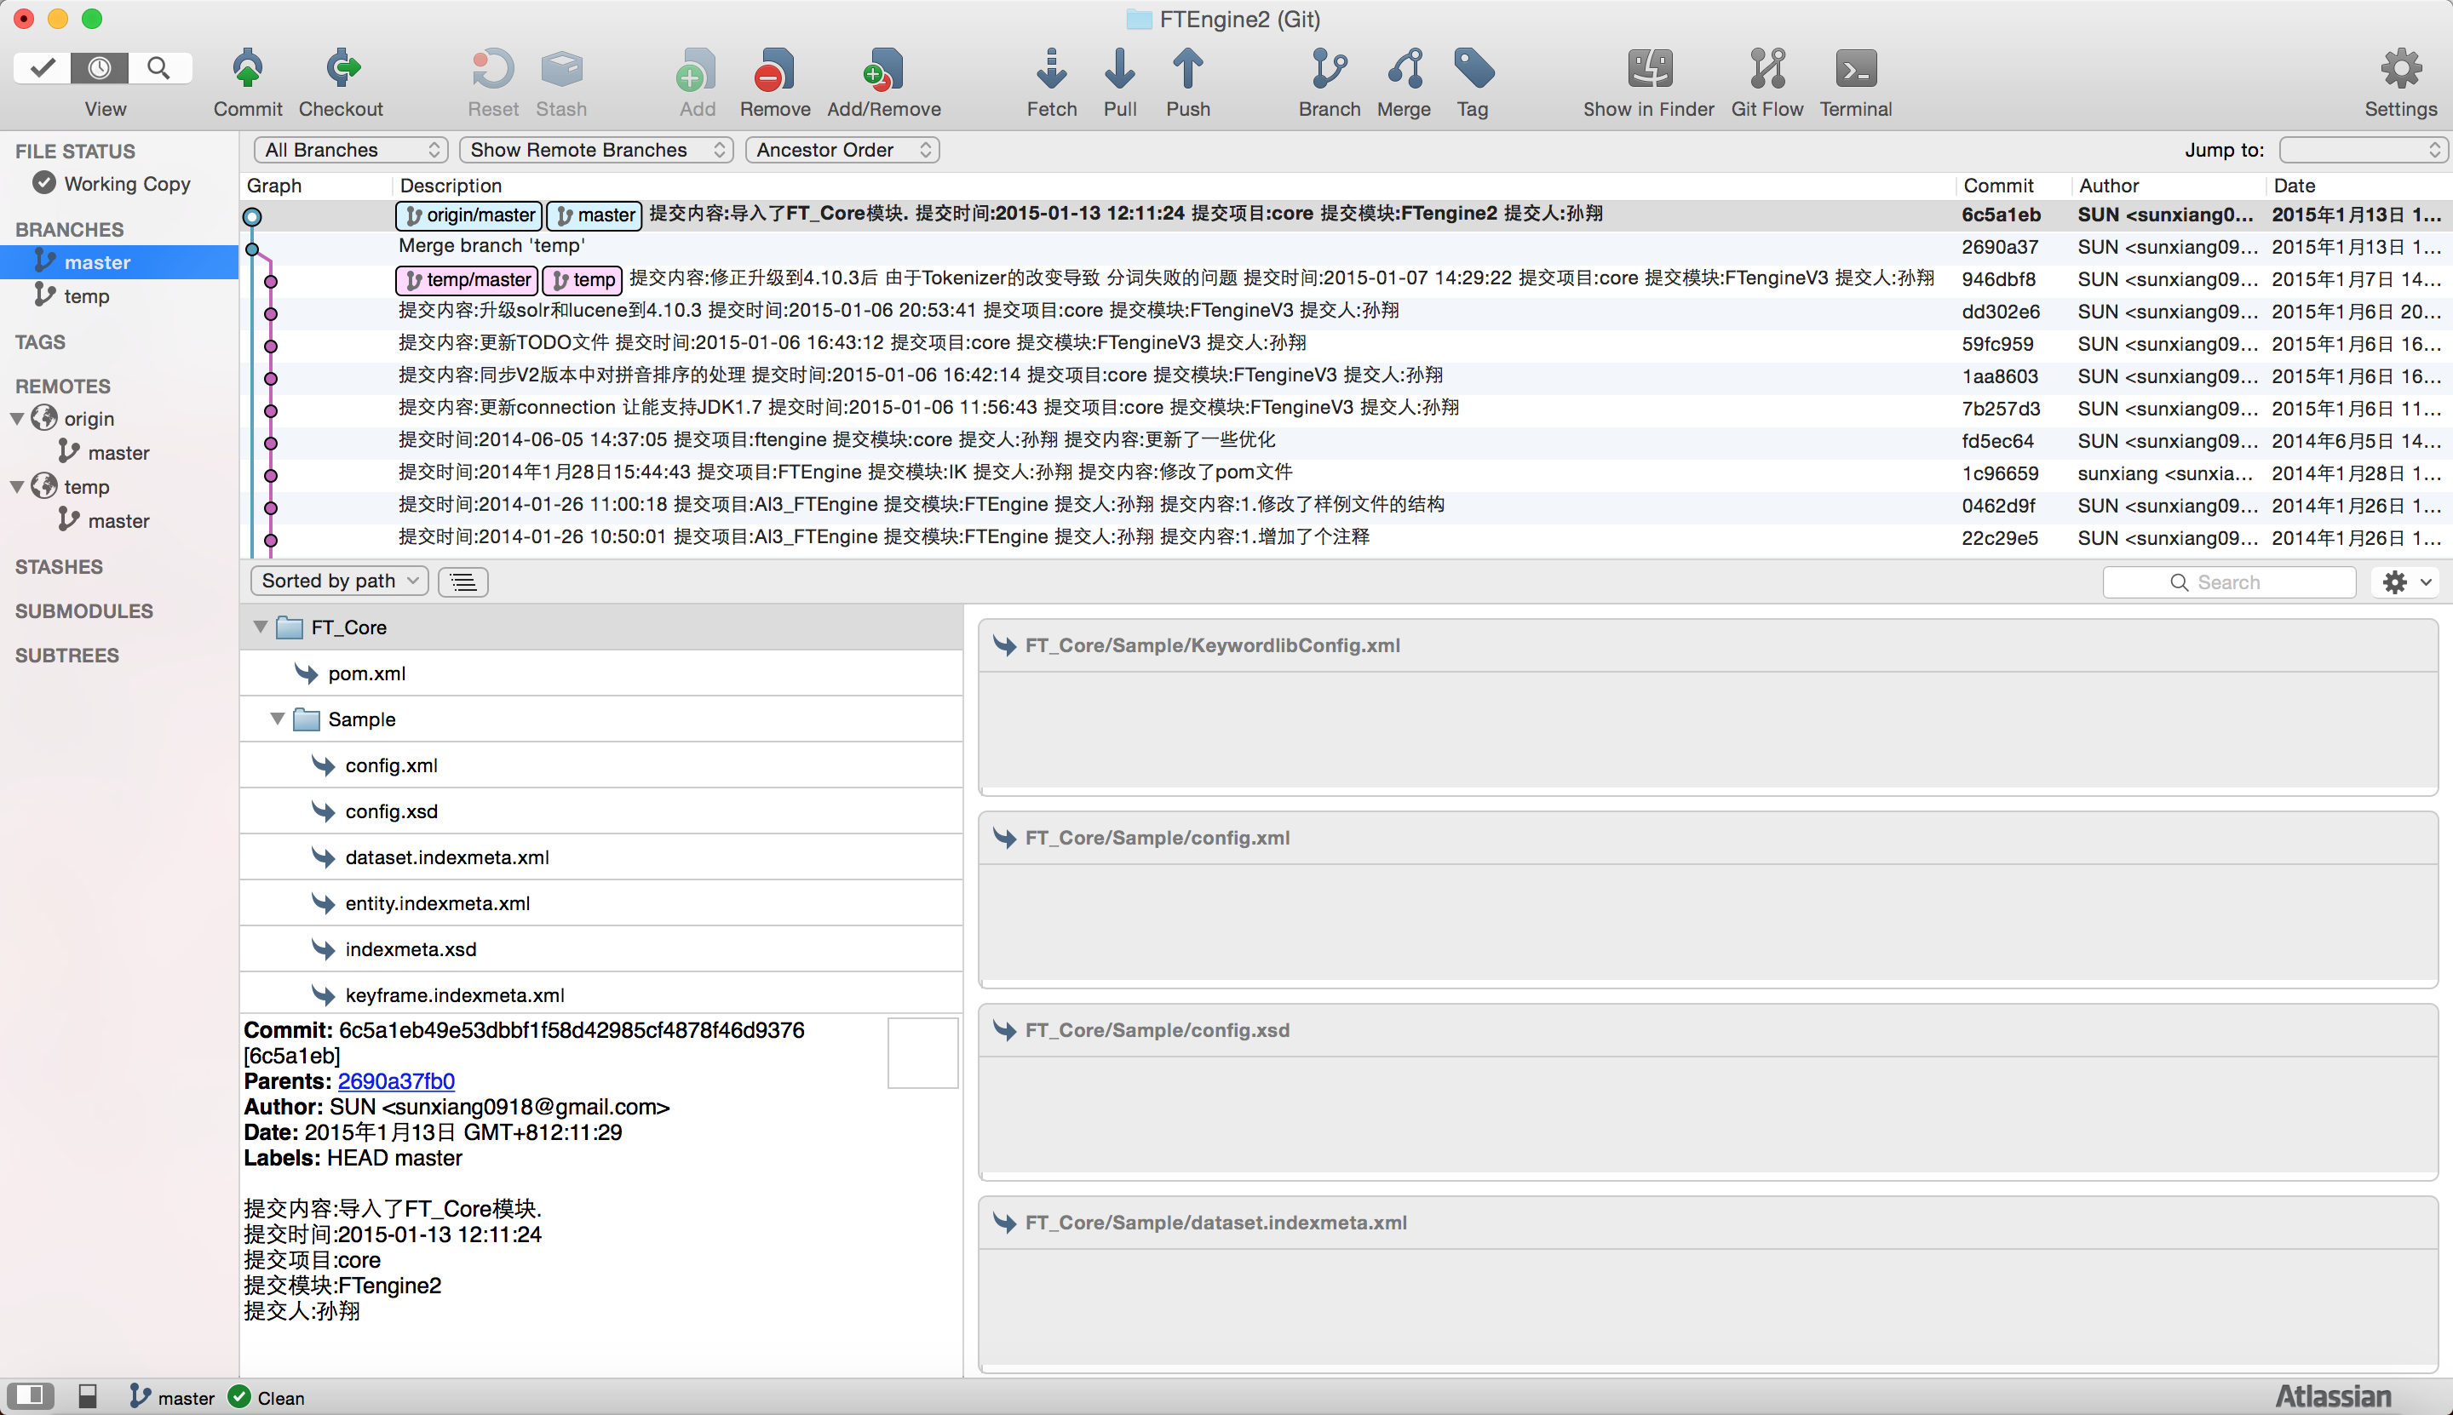Switch to the Search view toggle

pyautogui.click(x=158, y=68)
